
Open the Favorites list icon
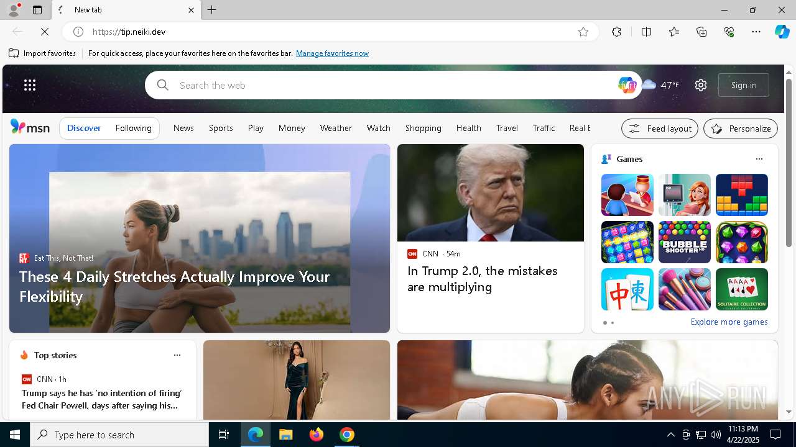click(674, 32)
